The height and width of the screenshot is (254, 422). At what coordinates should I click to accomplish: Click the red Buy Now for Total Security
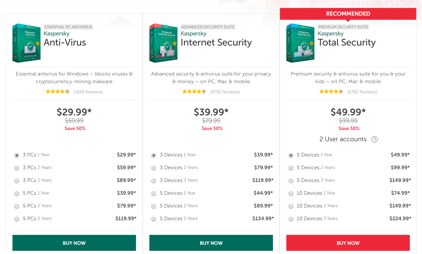(x=348, y=243)
